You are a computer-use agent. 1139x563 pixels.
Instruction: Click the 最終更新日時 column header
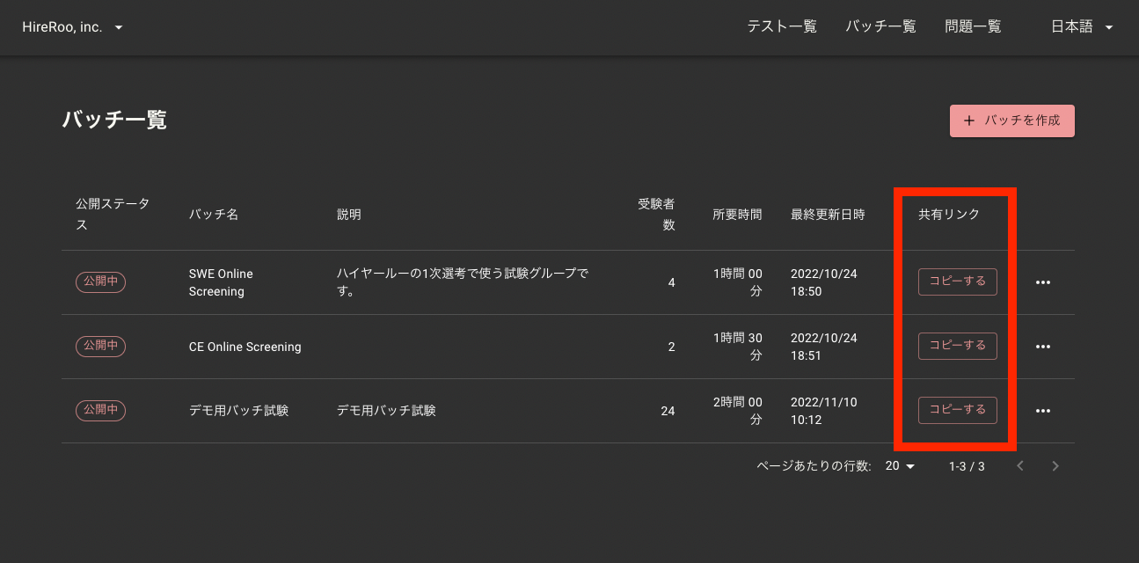coord(828,215)
